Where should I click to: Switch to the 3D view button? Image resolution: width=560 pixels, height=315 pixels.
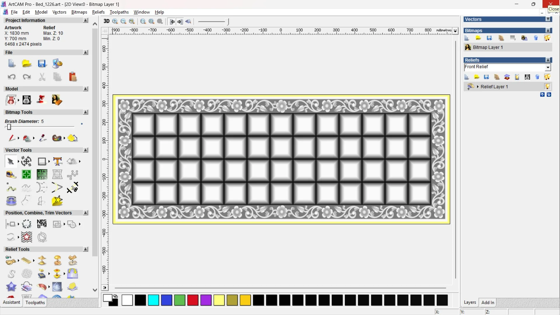point(106,21)
